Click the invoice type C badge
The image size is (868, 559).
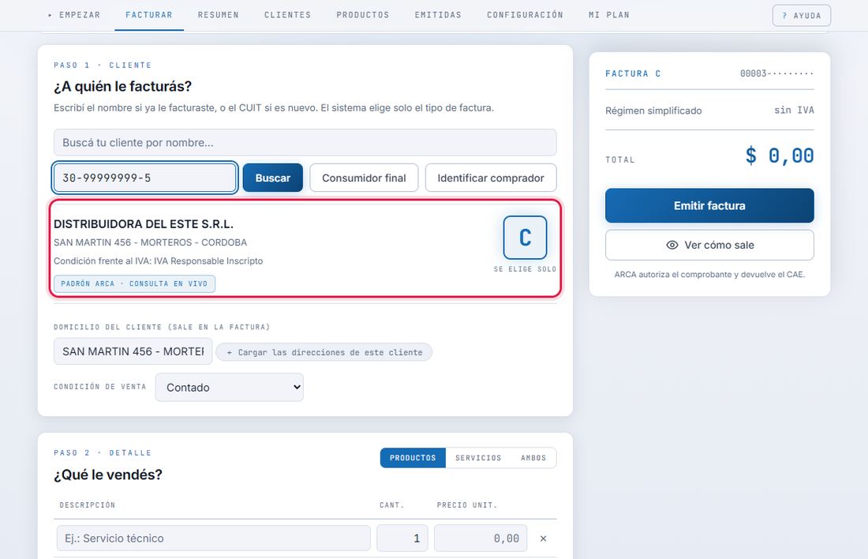click(525, 238)
